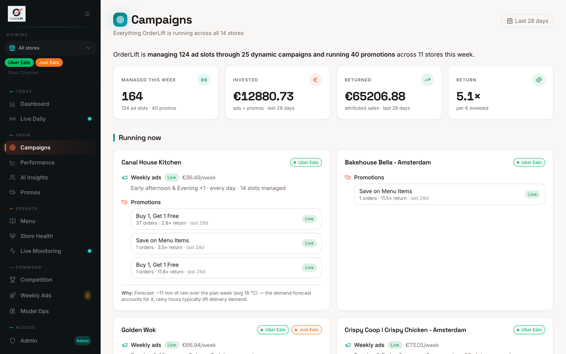Click Live status next to Canal House Weekly ads
This screenshot has width=566, height=354.
[x=172, y=178]
